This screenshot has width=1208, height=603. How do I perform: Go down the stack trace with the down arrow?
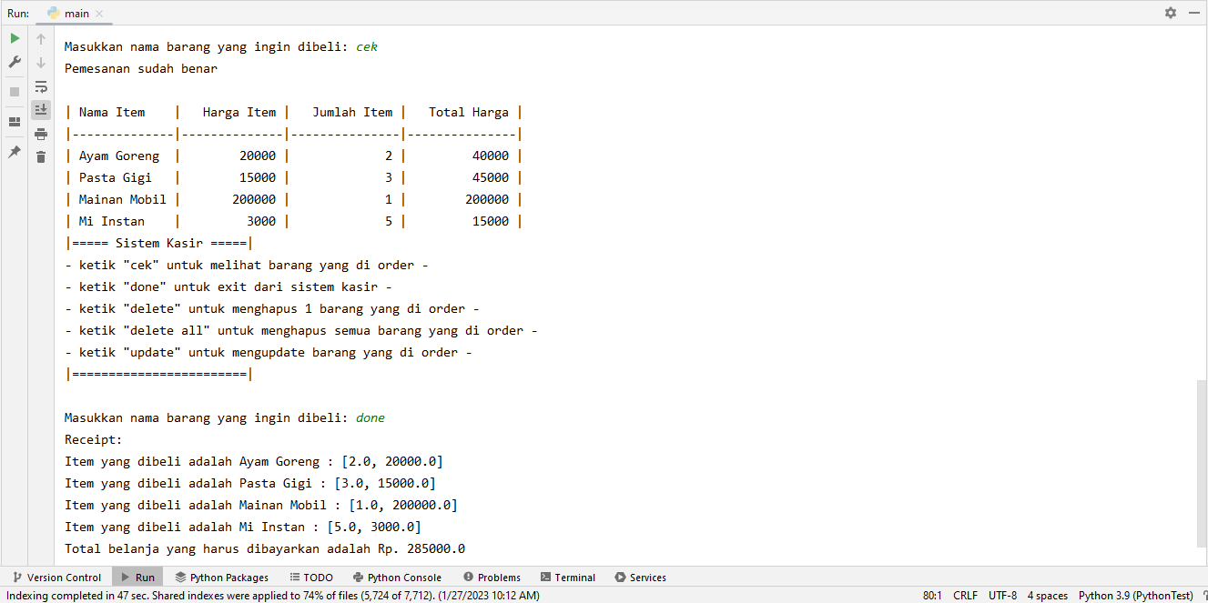tap(41, 63)
